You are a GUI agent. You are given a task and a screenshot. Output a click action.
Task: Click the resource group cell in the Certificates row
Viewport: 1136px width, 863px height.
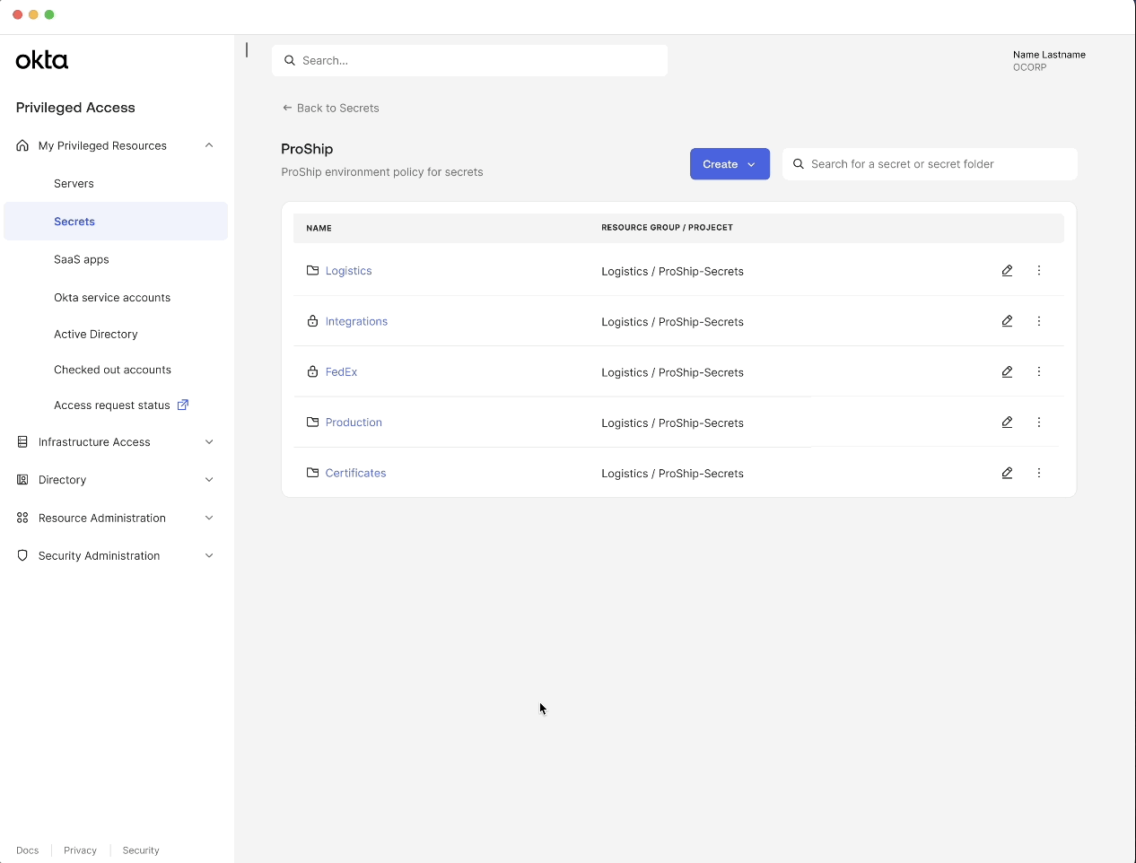point(672,474)
